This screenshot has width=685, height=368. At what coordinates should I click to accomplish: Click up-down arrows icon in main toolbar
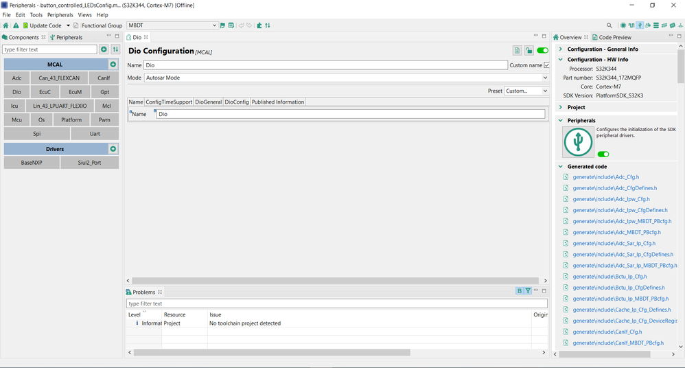(x=268, y=25)
